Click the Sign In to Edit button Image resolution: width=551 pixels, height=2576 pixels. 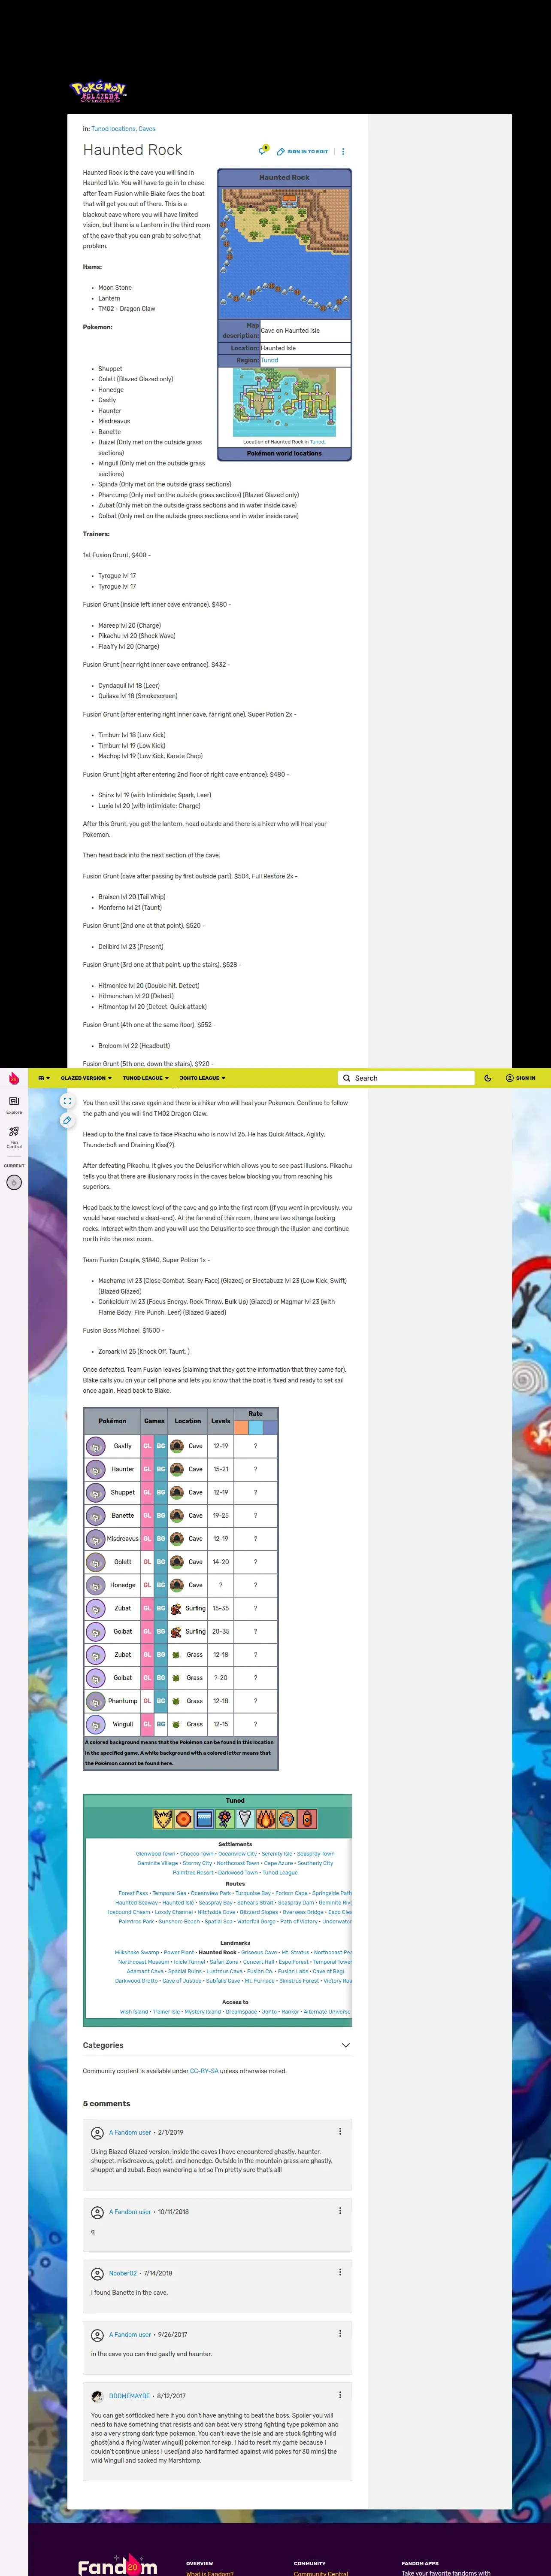(302, 152)
